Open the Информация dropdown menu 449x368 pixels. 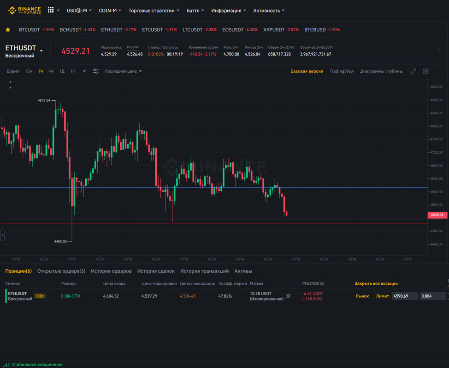229,11
